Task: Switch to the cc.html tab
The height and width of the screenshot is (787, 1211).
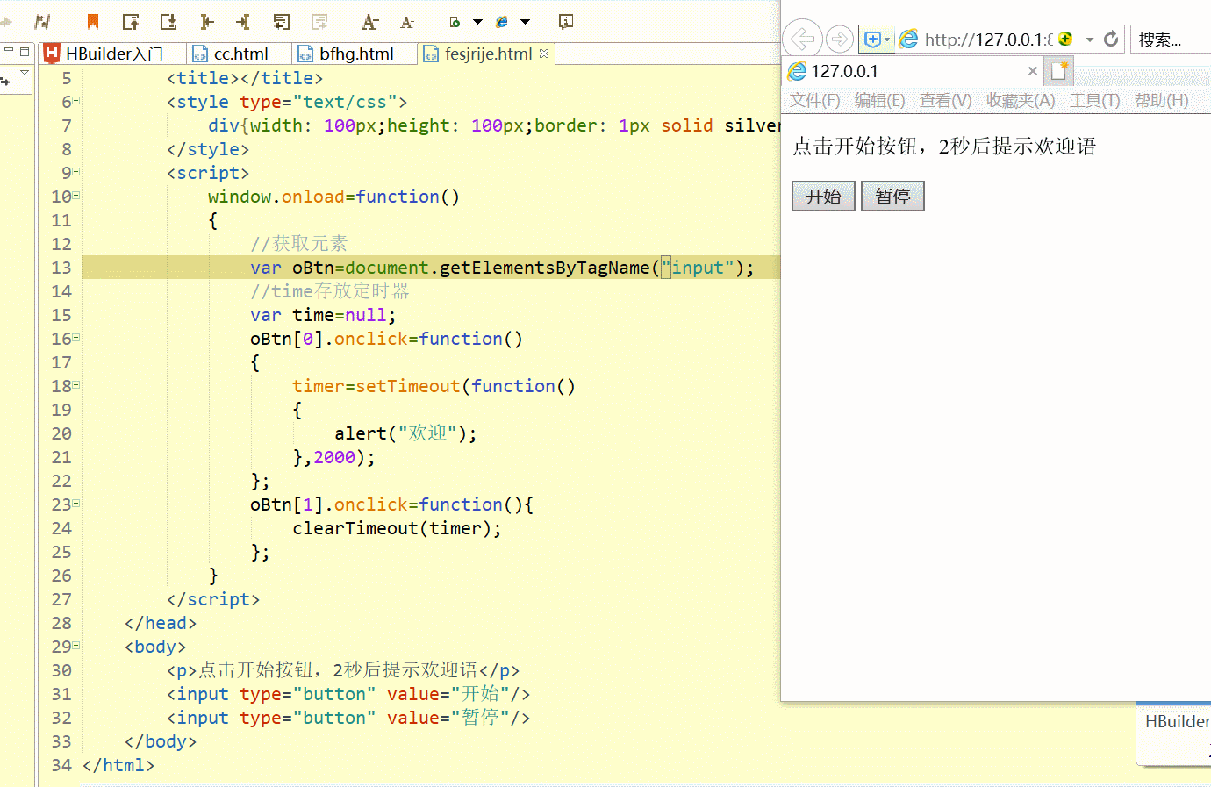Action: point(240,54)
